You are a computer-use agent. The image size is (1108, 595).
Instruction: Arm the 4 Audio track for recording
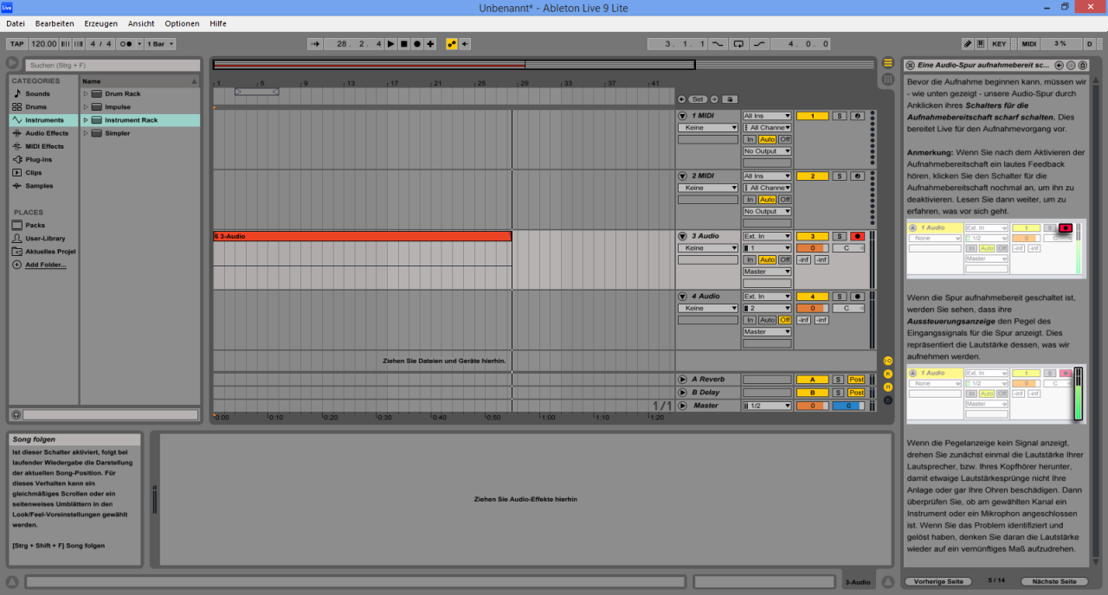click(x=857, y=297)
